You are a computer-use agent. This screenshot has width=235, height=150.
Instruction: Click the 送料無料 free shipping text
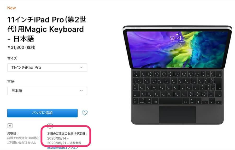(75, 143)
